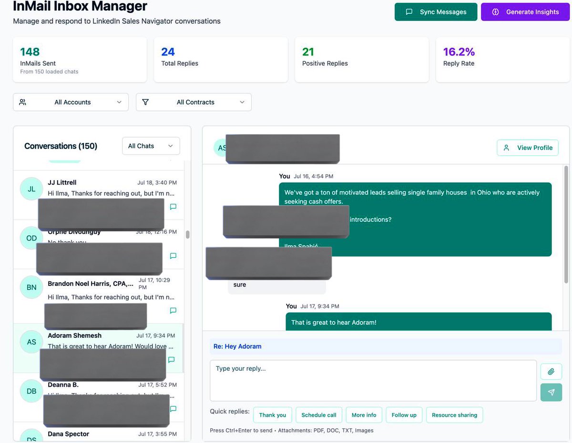This screenshot has width=572, height=443.
Task: Click the conversation list scrollbar thumb
Action: point(188,235)
